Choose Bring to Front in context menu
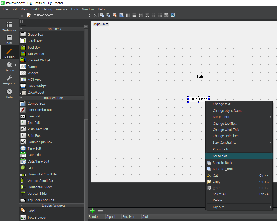Viewport: 277px width, 221px height. 239,169
